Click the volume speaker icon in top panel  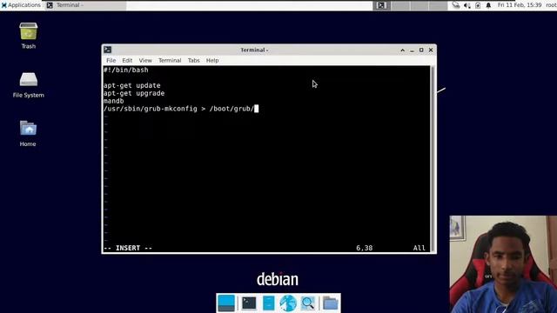[467, 5]
